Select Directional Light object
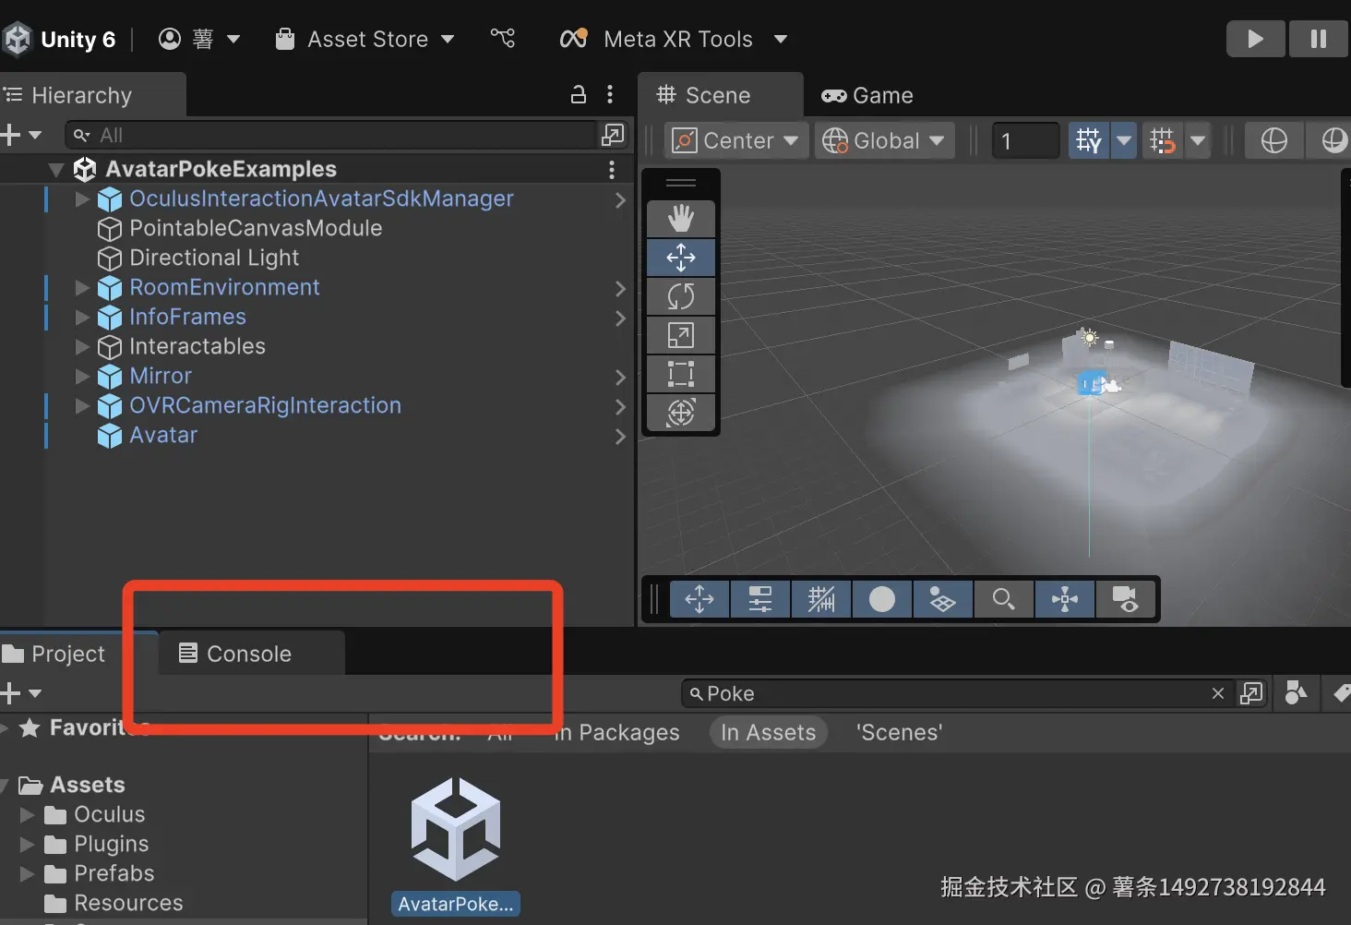This screenshot has width=1351, height=925. click(x=213, y=258)
